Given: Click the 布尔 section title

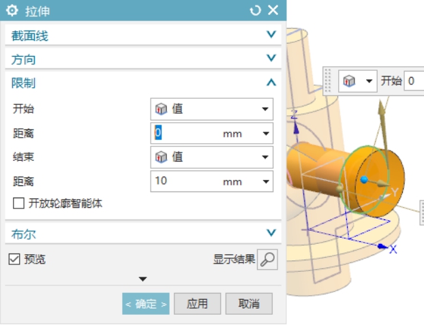Looking at the screenshot, I should pyautogui.click(x=24, y=234).
